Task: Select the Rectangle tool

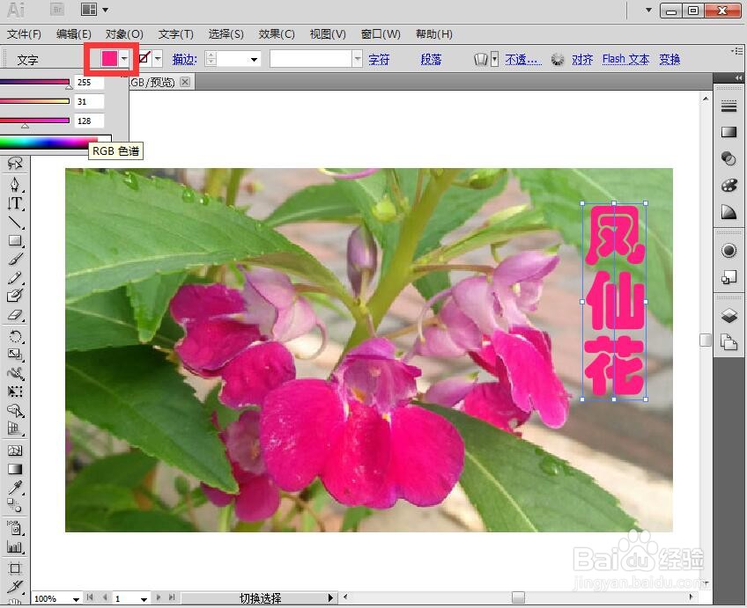Action: tap(15, 241)
